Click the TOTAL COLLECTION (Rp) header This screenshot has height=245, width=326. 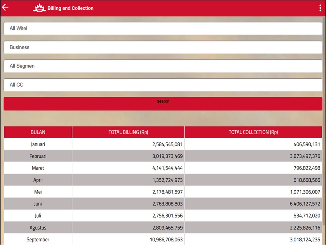253,132
